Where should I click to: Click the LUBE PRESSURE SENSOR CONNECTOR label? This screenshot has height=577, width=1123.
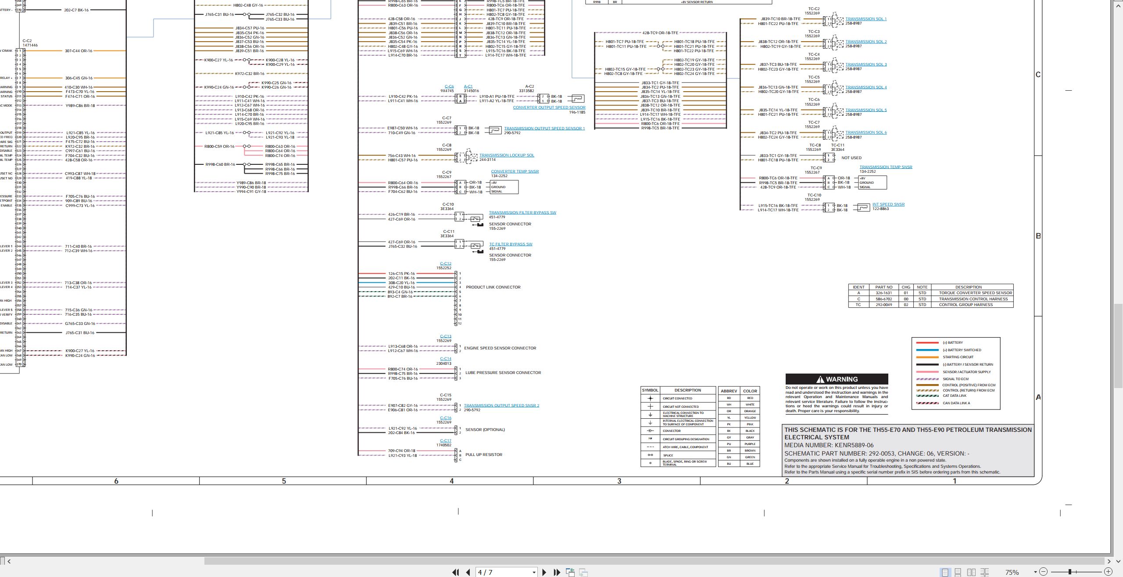[x=503, y=373]
